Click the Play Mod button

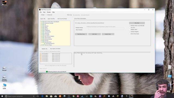pyautogui.click(x=137, y=23)
